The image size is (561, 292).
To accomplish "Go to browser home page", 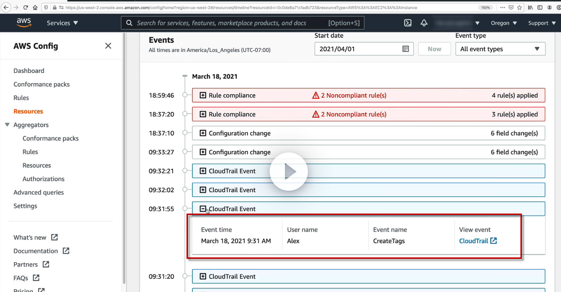I will pos(35,7).
